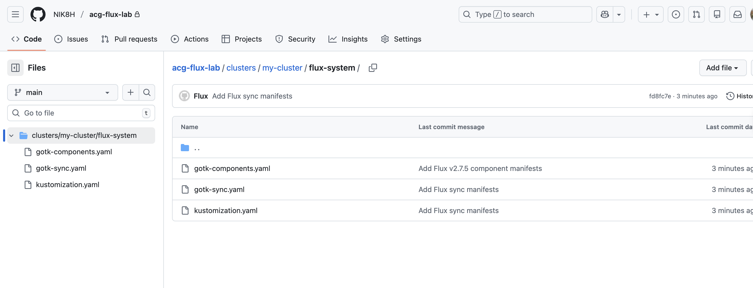Go to the GitHub home via the logo
The image size is (753, 288).
pos(38,14)
